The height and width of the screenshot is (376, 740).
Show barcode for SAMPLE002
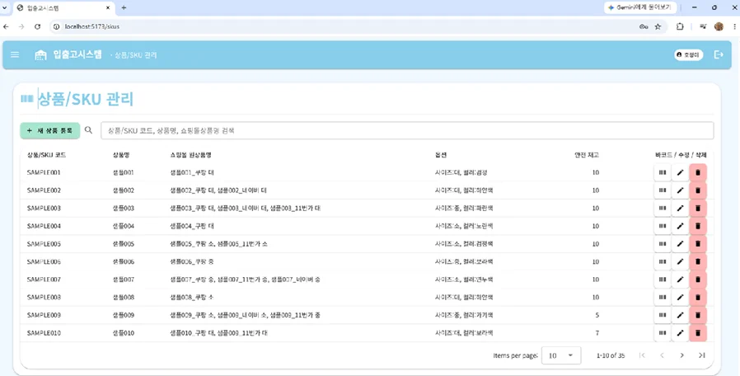tap(663, 190)
